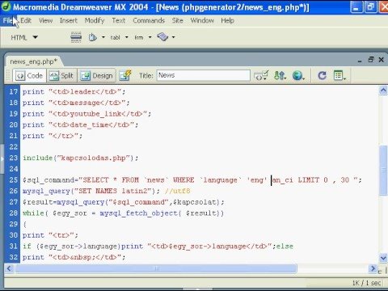
Task: Open the Help menu
Action: pyautogui.click(x=227, y=20)
